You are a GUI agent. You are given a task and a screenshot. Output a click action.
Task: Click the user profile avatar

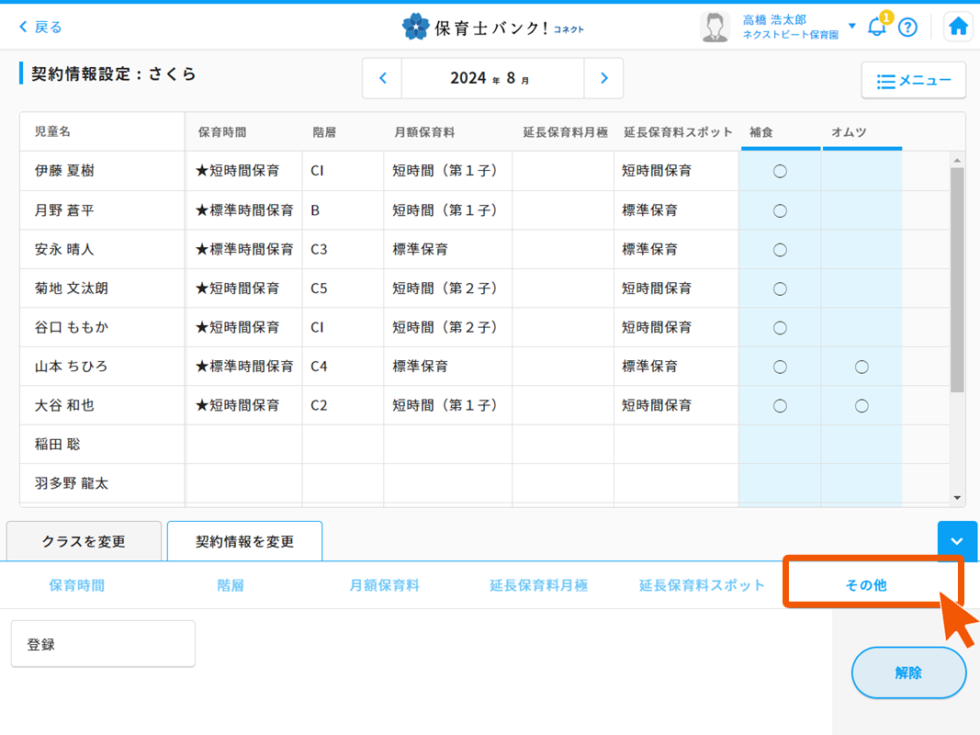715,28
